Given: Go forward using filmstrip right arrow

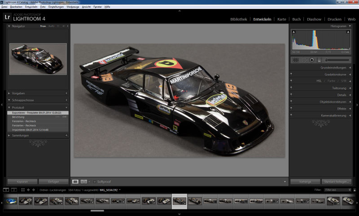Looking at the screenshot, I should click(x=33, y=190).
